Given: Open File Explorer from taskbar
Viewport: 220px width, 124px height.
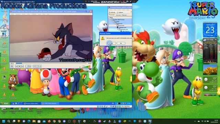Looking at the screenshot, I should [x=34, y=121].
